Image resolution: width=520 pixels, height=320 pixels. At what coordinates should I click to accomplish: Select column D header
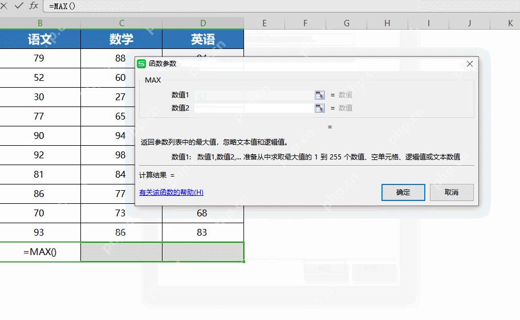click(x=203, y=23)
